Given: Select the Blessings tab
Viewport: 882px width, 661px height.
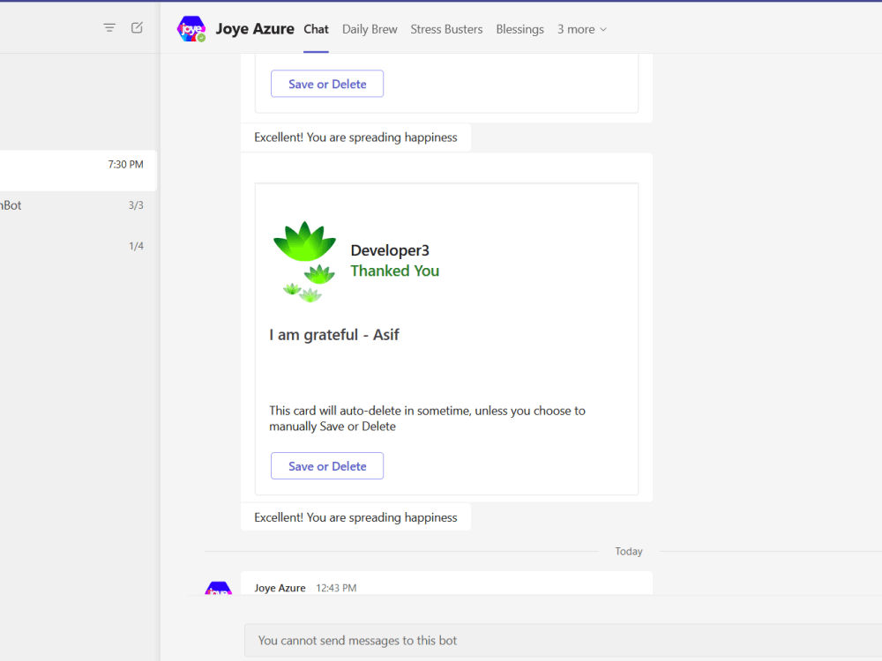Looking at the screenshot, I should pyautogui.click(x=519, y=29).
